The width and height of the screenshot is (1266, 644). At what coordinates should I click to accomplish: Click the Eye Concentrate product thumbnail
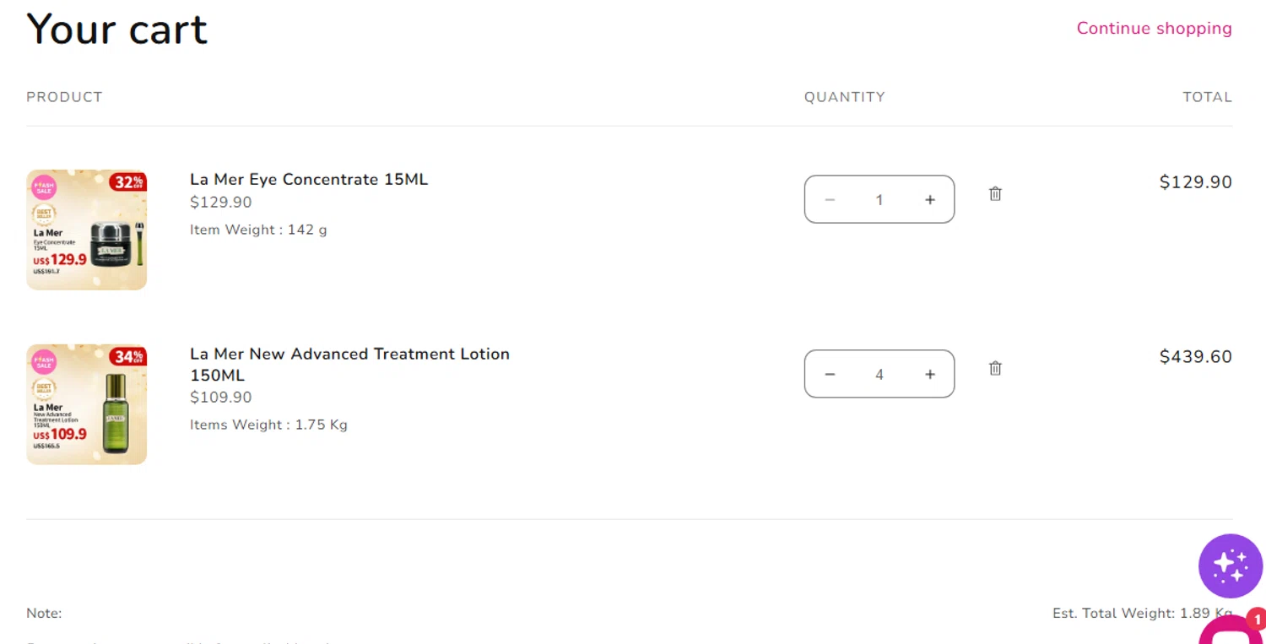click(87, 230)
